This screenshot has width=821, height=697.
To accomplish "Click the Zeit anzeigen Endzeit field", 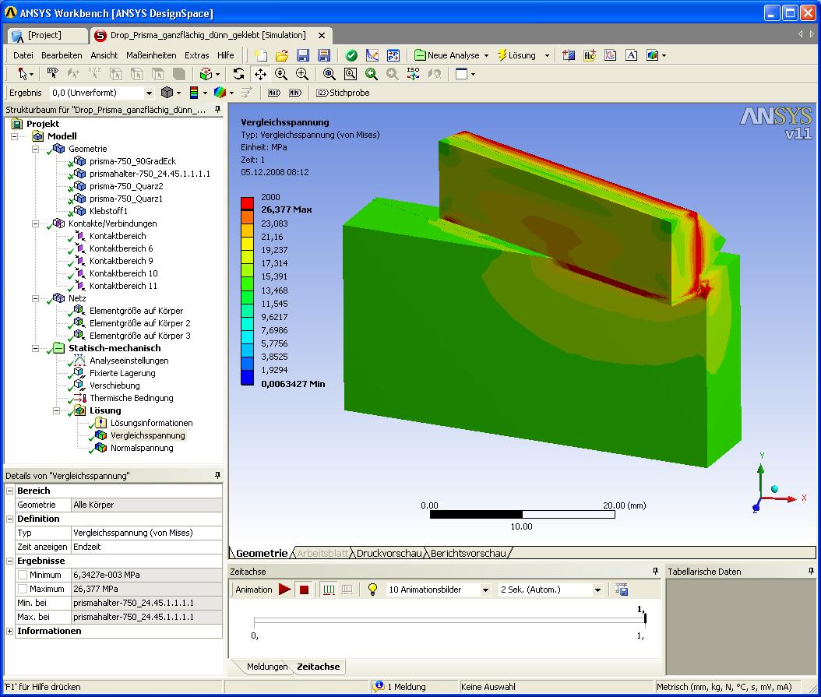I will click(x=146, y=547).
